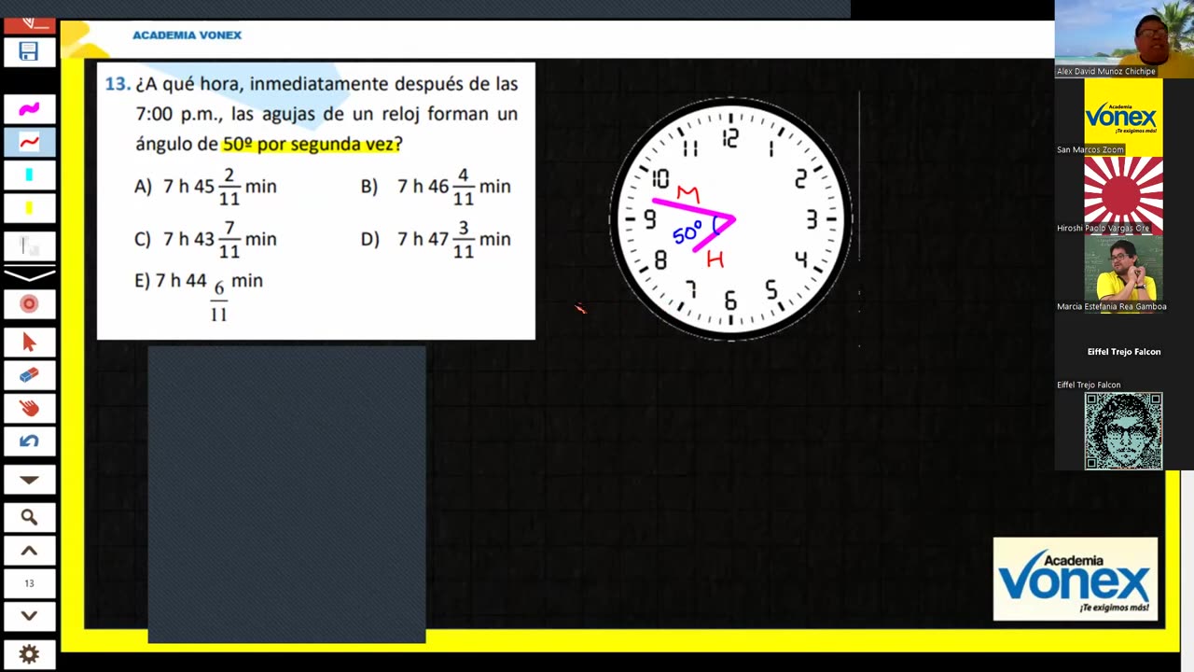Select the red hand pan tool

pos(29,408)
